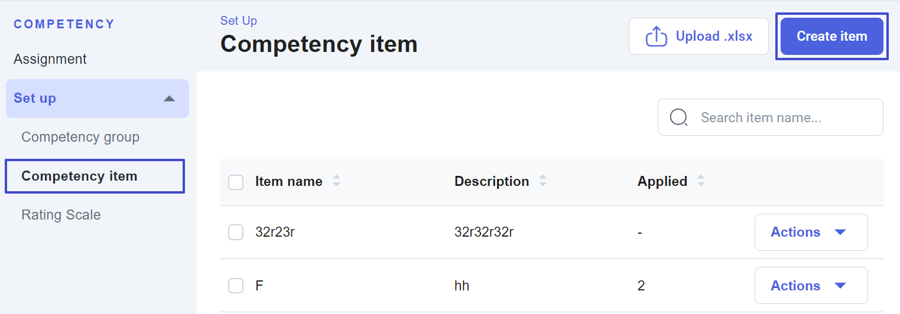Sort by Applied column arrows
The height and width of the screenshot is (314, 900).
pyautogui.click(x=701, y=181)
